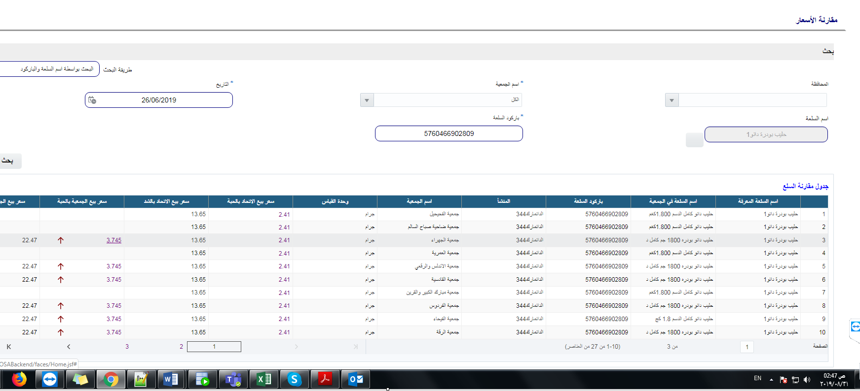Open Microsoft Teams from the taskbar
The width and height of the screenshot is (860, 391).
tap(233, 379)
